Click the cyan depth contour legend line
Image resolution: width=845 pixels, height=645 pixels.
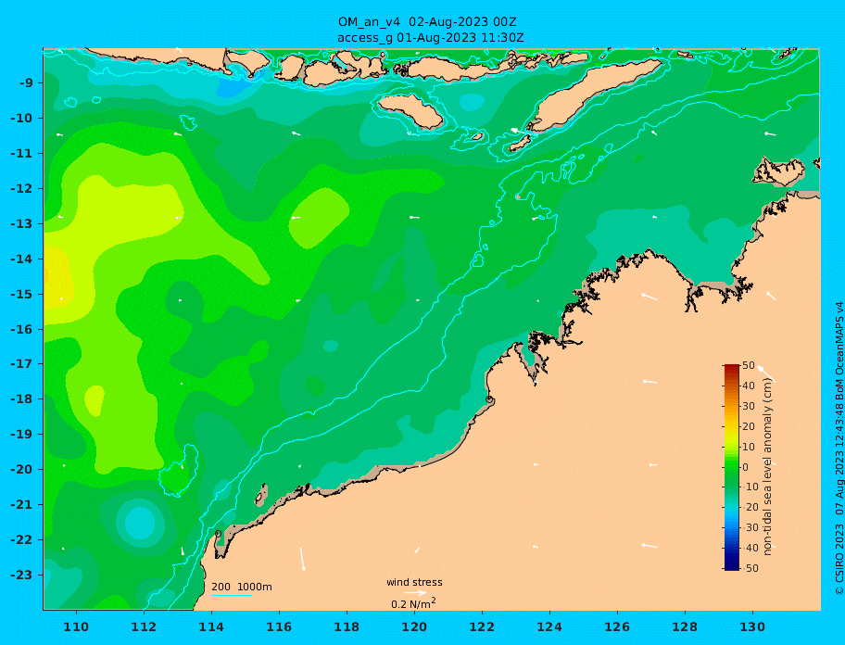coord(232,595)
